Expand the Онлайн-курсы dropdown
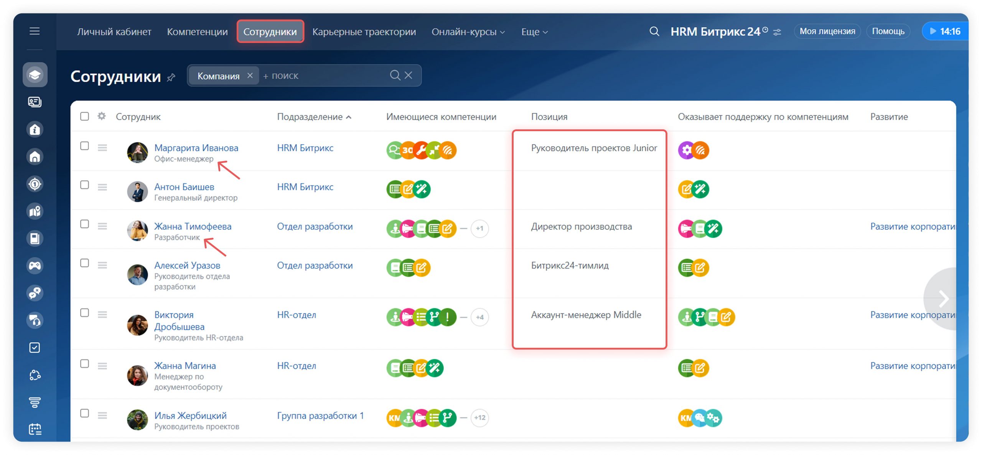 point(467,31)
